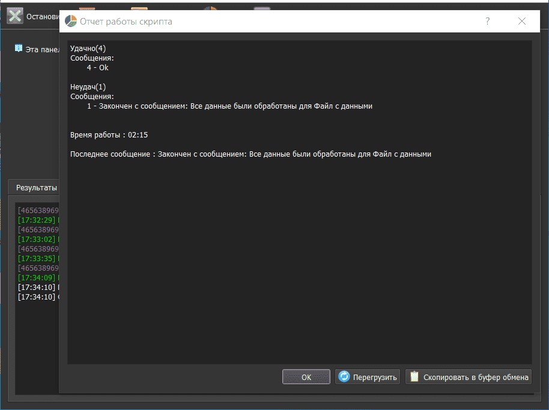Click log entry timestamped 17:33:35
This screenshot has height=410, width=549.
click(x=38, y=259)
